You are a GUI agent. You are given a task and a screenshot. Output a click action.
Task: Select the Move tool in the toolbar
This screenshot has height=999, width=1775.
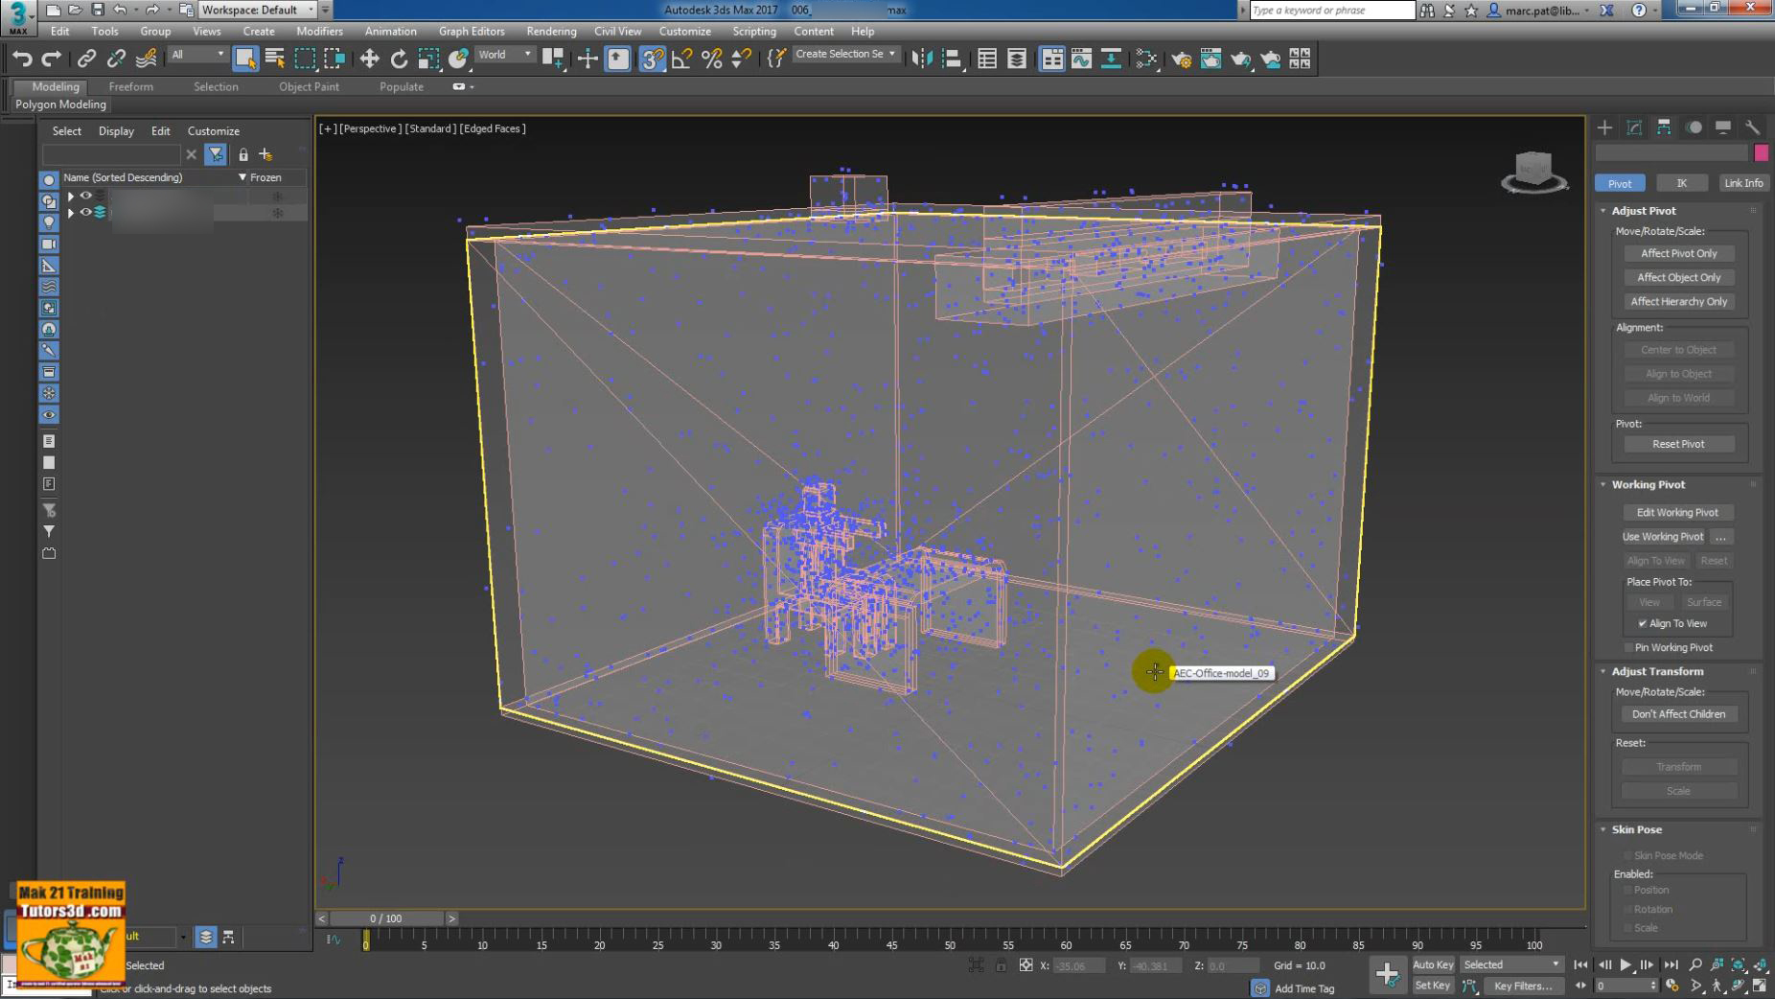pyautogui.click(x=370, y=58)
